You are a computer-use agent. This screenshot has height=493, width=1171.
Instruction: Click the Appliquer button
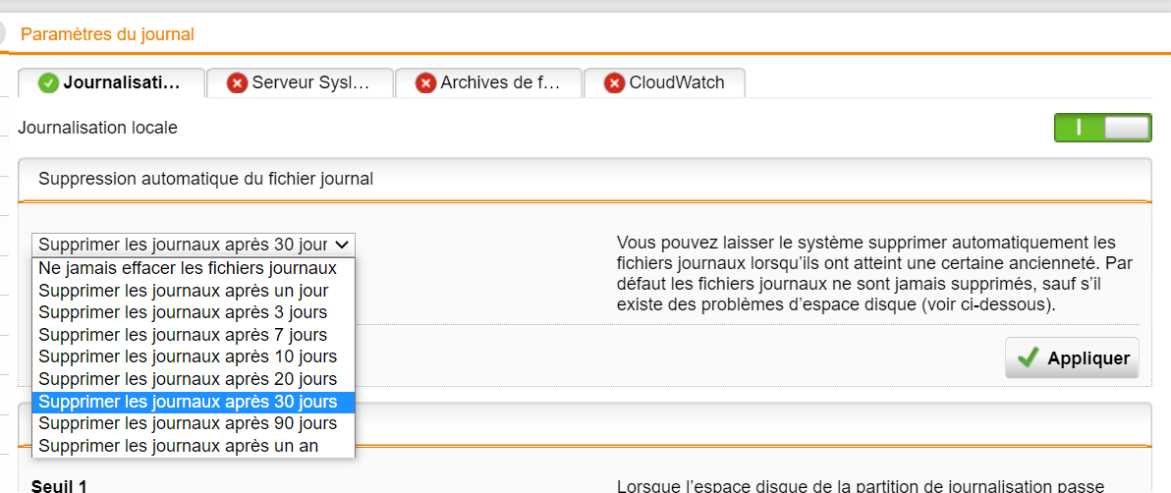pyautogui.click(x=1073, y=357)
